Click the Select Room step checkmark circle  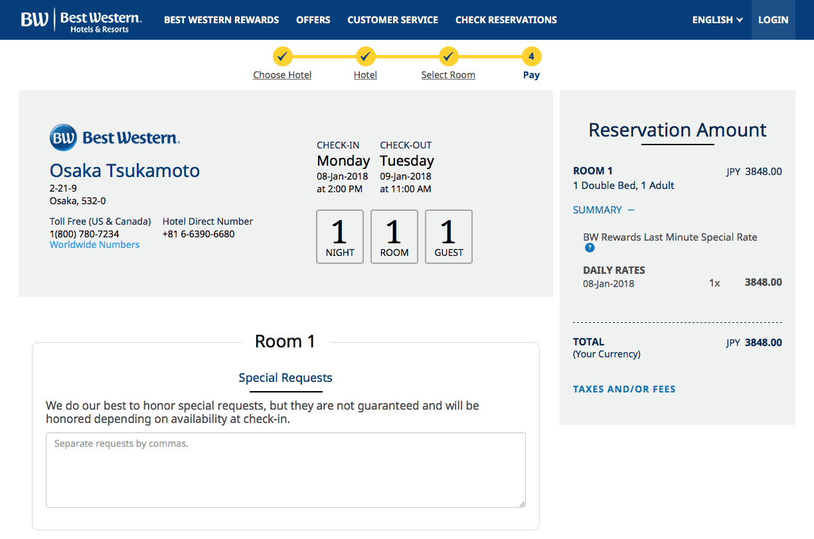[448, 56]
